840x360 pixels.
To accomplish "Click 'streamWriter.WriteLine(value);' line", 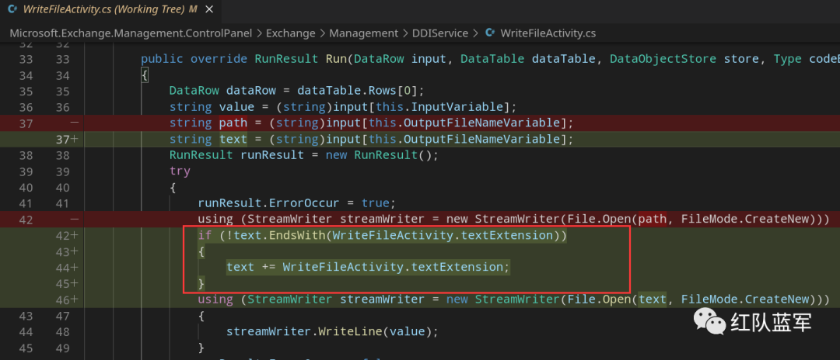I will click(332, 332).
